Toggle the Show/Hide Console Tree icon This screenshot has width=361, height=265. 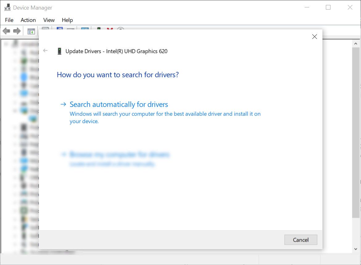31,31
